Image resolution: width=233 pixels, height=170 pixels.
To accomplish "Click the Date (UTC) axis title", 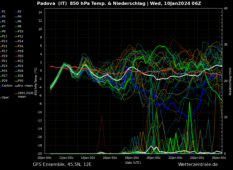I will click(133, 163).
